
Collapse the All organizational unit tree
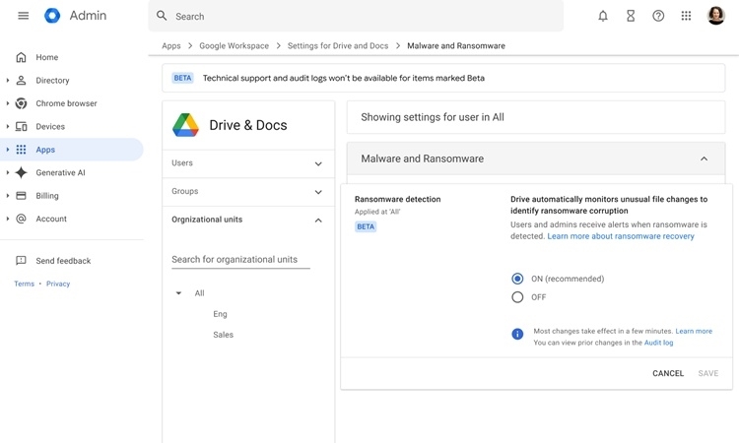pyautogui.click(x=178, y=293)
